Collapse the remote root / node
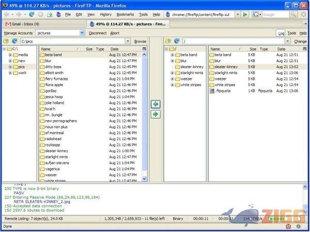This screenshot has height=232, width=310. click(x=166, y=49)
